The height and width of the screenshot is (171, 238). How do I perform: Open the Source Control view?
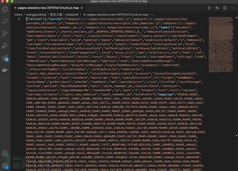click(x=5, y=33)
